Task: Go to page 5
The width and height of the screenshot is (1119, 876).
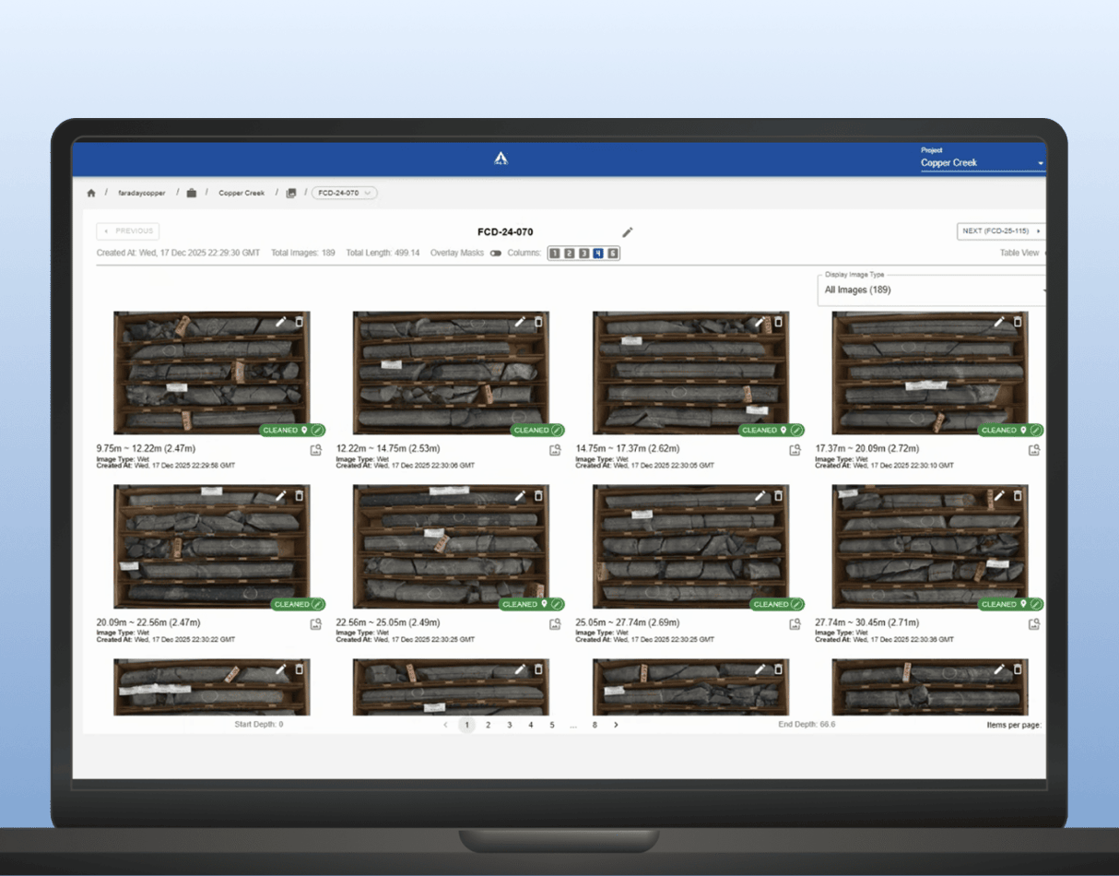Action: (552, 725)
